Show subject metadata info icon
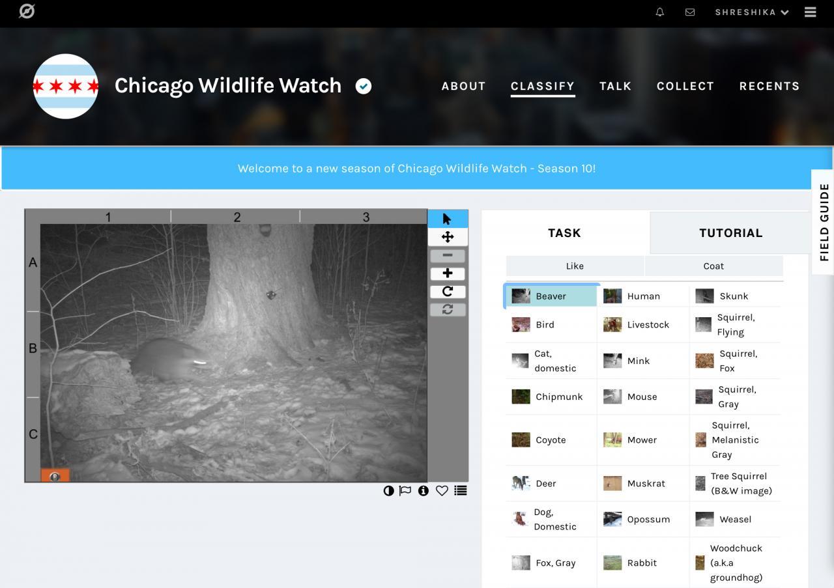Image resolution: width=834 pixels, height=588 pixels. [424, 490]
